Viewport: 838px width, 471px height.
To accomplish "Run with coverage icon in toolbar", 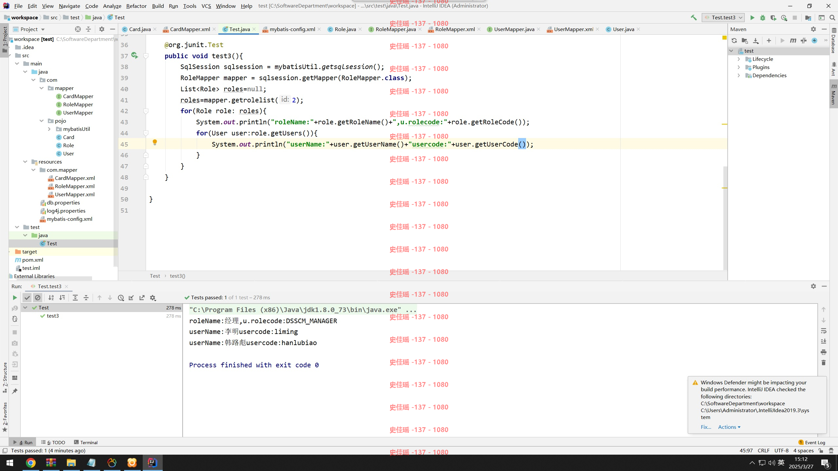I will [773, 18].
